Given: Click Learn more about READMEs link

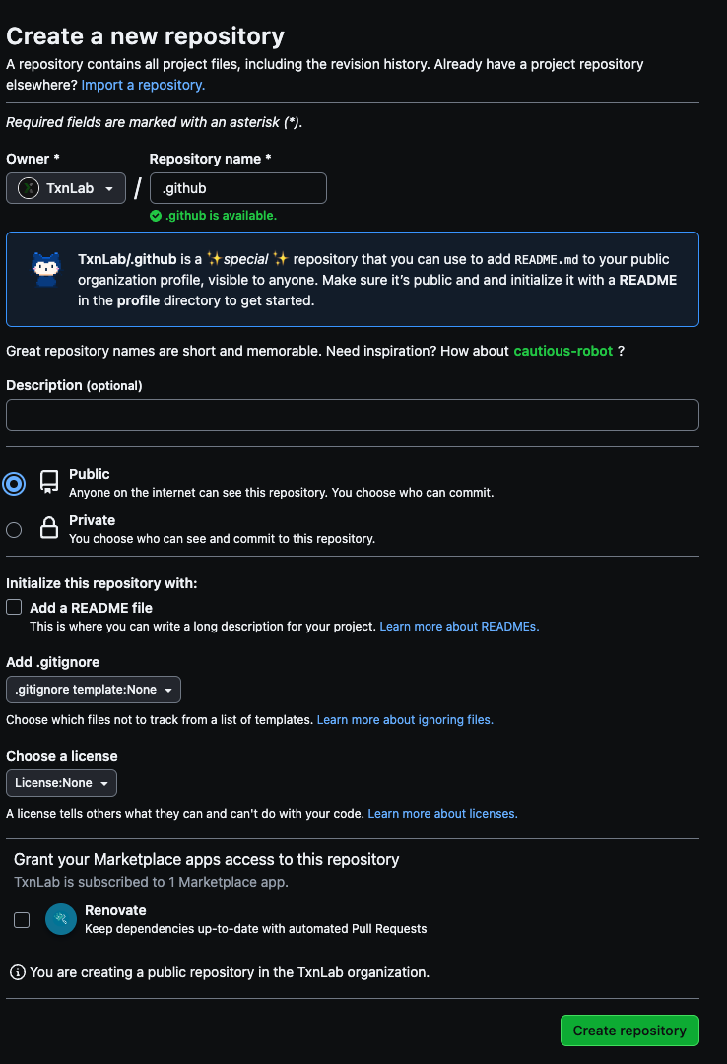Looking at the screenshot, I should coord(459,627).
